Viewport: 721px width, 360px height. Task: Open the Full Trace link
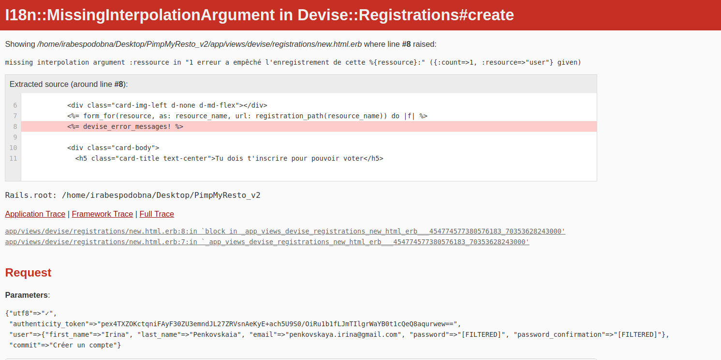point(157,214)
